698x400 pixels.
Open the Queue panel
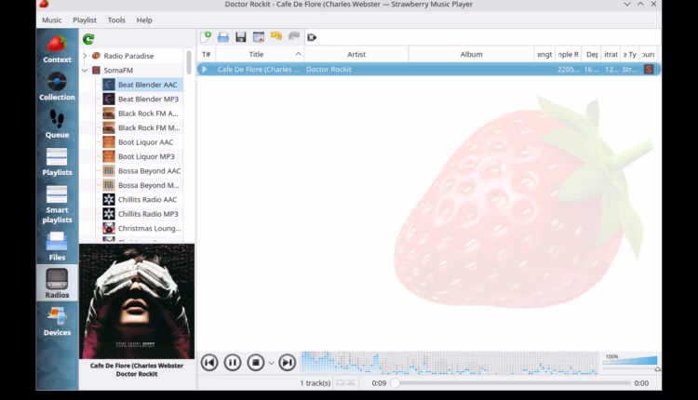pos(57,124)
